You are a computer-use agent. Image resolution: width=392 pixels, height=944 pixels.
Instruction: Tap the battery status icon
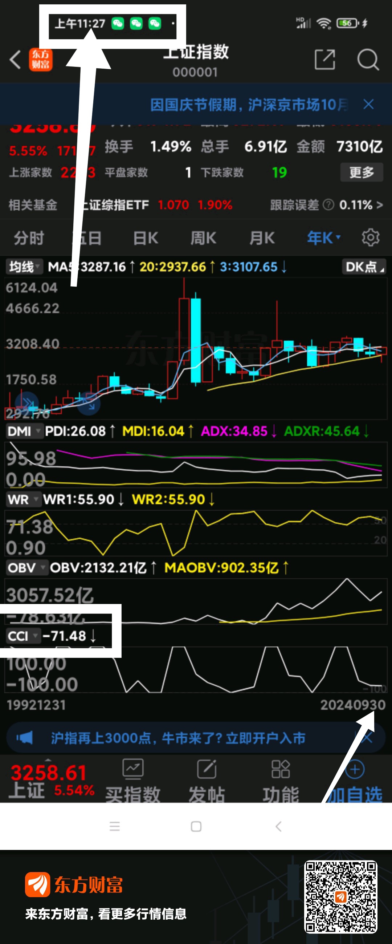click(x=347, y=23)
